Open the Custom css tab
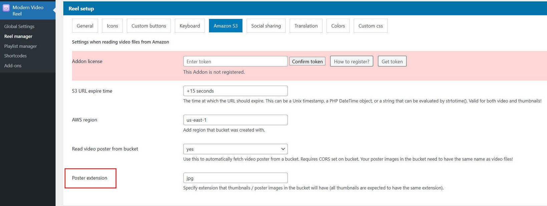Screen dimensions: 547x206 coord(370,26)
